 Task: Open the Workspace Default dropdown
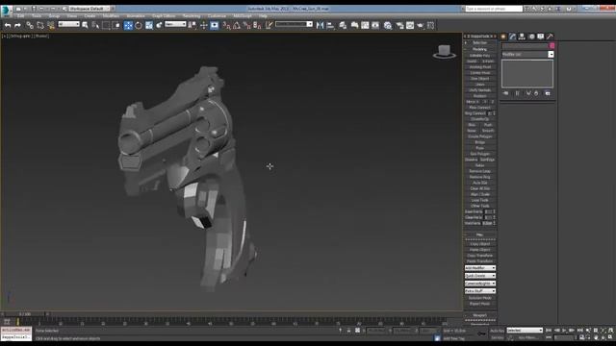[90, 9]
